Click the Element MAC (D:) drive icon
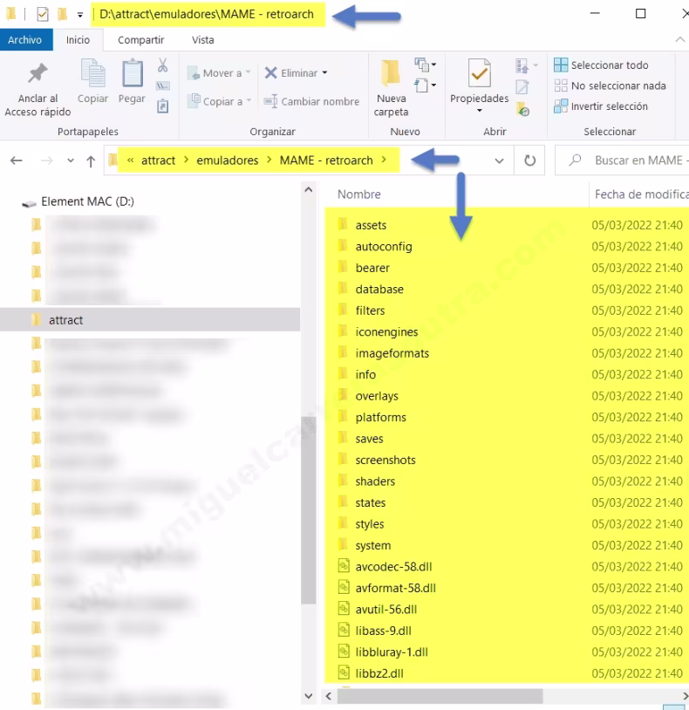689x710 pixels. click(x=29, y=204)
